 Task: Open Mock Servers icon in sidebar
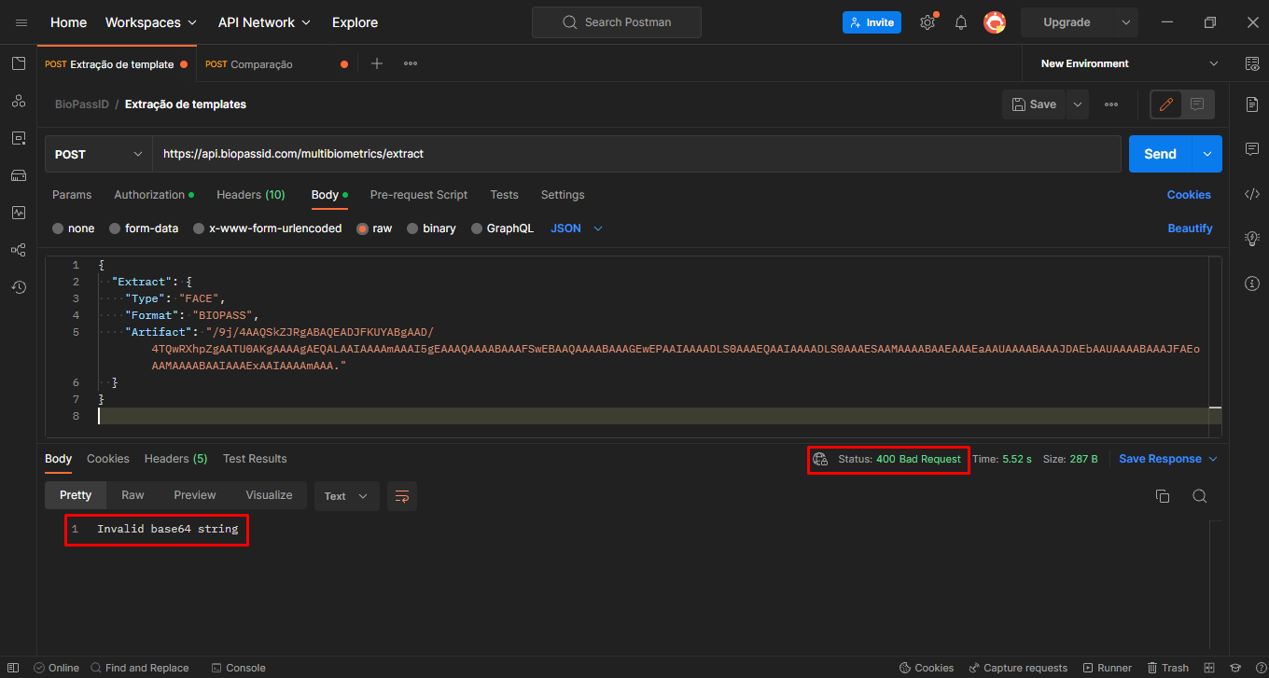click(19, 175)
